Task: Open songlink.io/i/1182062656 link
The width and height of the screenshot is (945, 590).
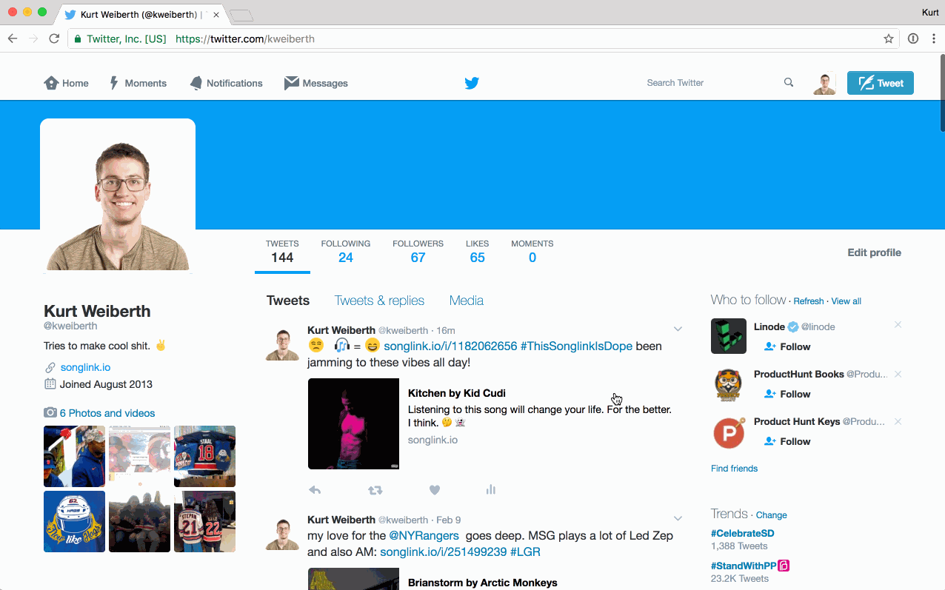Action: coord(450,346)
